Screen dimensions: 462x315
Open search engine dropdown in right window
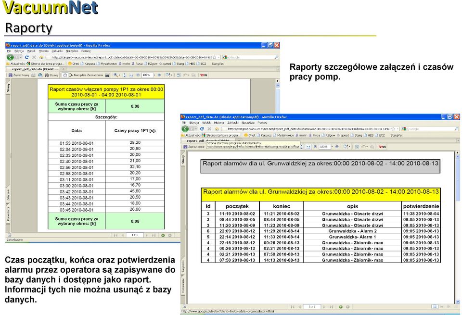click(x=407, y=129)
